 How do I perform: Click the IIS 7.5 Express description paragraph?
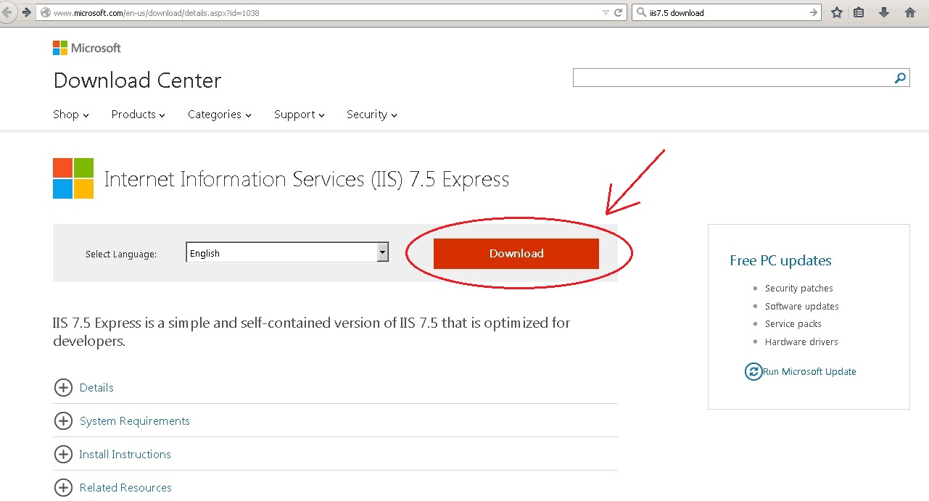[312, 331]
